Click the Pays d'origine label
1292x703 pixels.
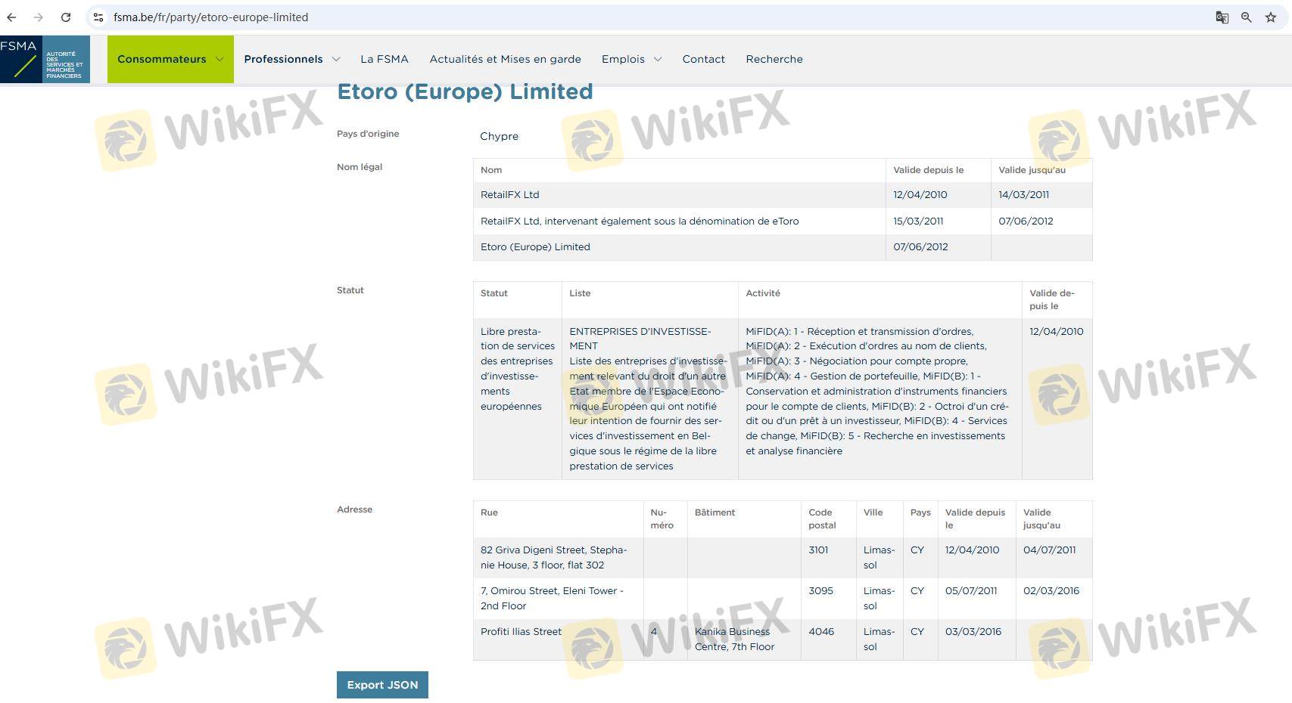[x=368, y=134]
